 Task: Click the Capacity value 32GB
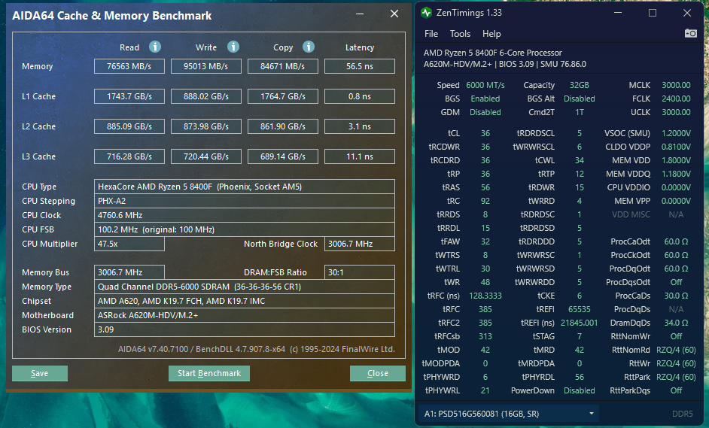coord(580,85)
